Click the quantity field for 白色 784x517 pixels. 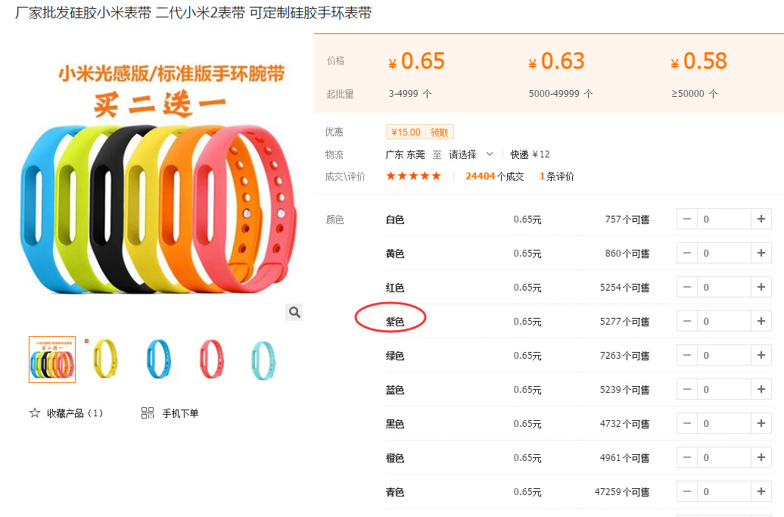point(724,219)
